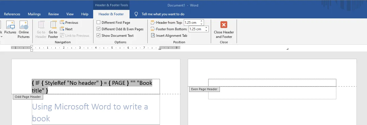Click inside the empty even page header
Image resolution: width=367 pixels, height=125 pixels.
272,83
